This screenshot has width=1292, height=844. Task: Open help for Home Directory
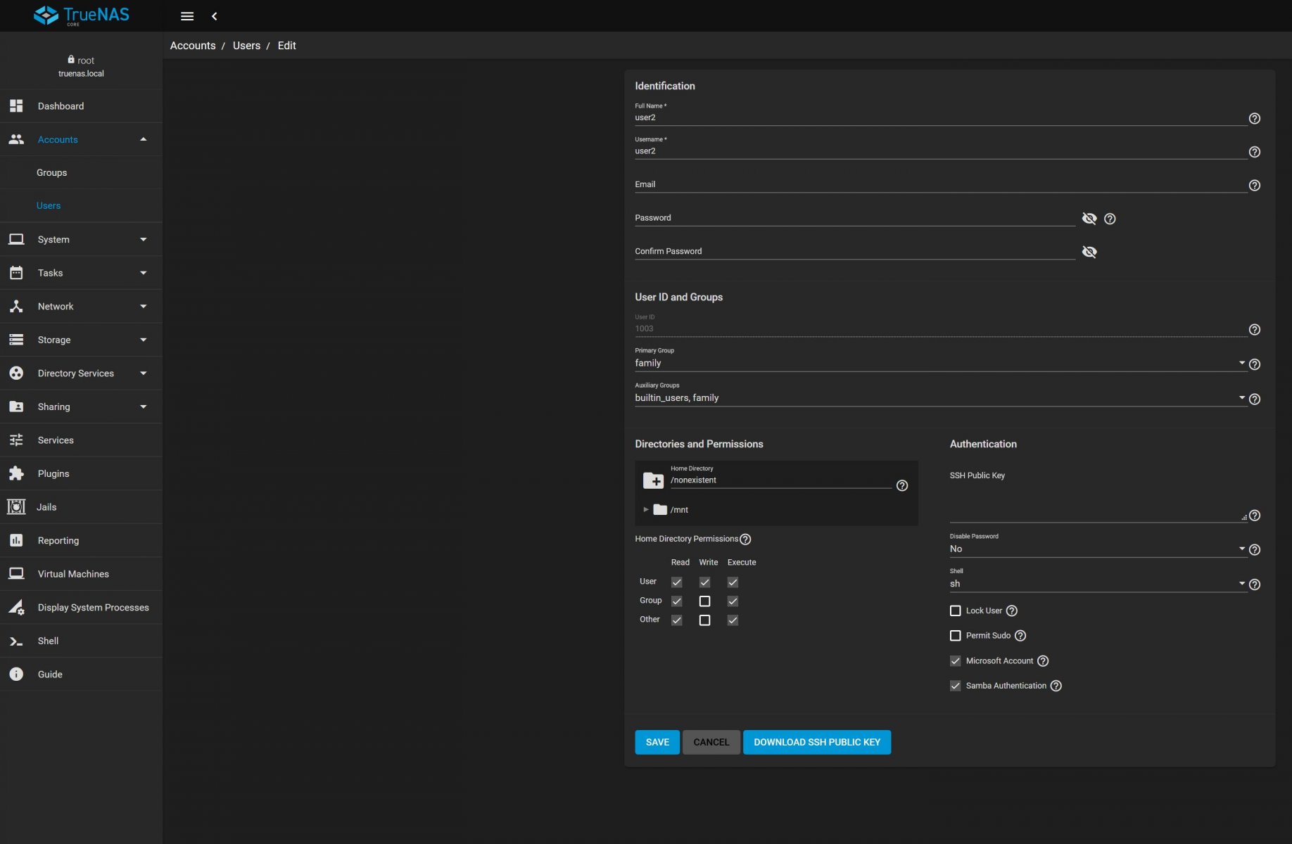click(902, 486)
